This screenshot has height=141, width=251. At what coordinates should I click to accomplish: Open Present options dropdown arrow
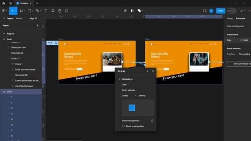pyautogui.click(x=245, y=11)
